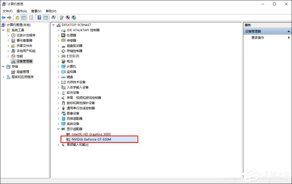The image size is (292, 184).
Task: Open the 操作(A) menu
Action: click(x=22, y=11)
